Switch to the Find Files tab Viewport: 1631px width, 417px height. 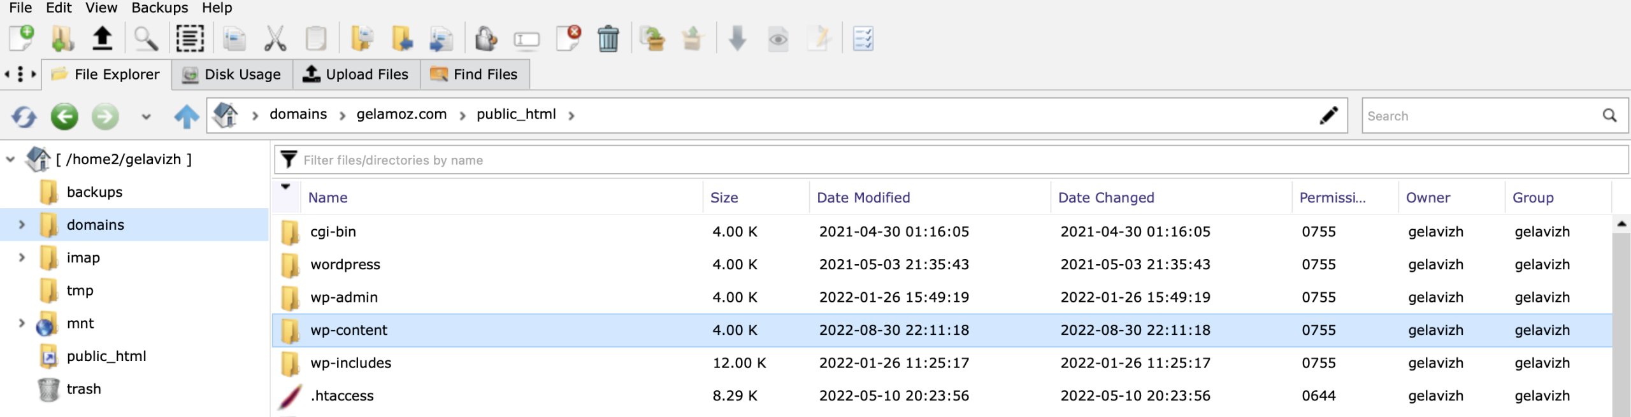coord(475,74)
